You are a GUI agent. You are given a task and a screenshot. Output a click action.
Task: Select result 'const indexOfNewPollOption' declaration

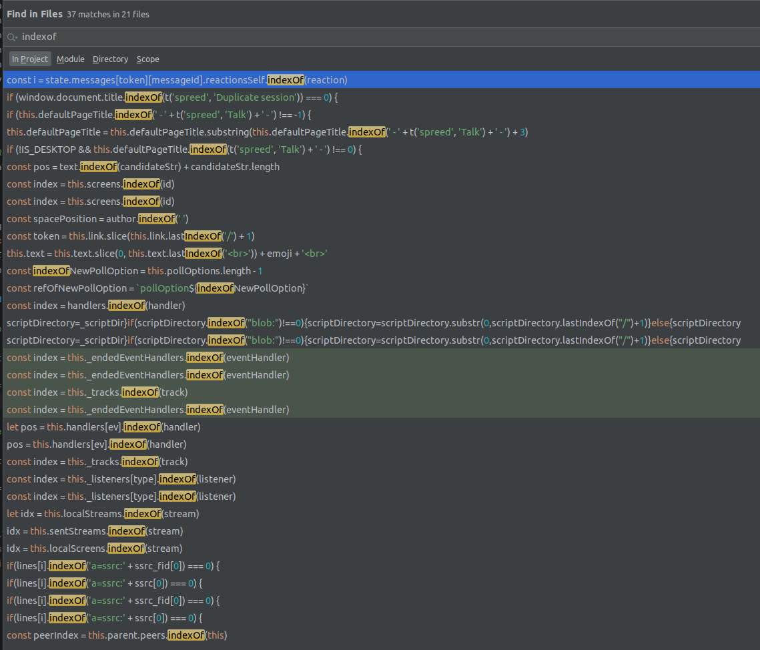(x=382, y=271)
